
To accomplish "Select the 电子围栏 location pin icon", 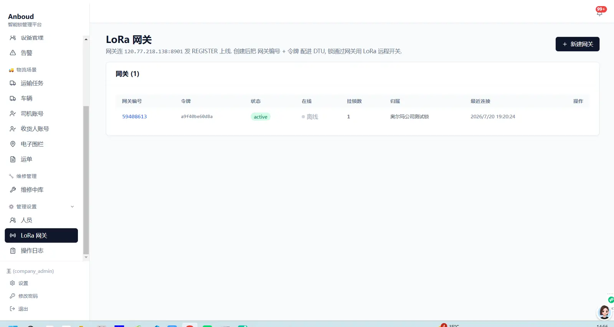I will (x=13, y=144).
